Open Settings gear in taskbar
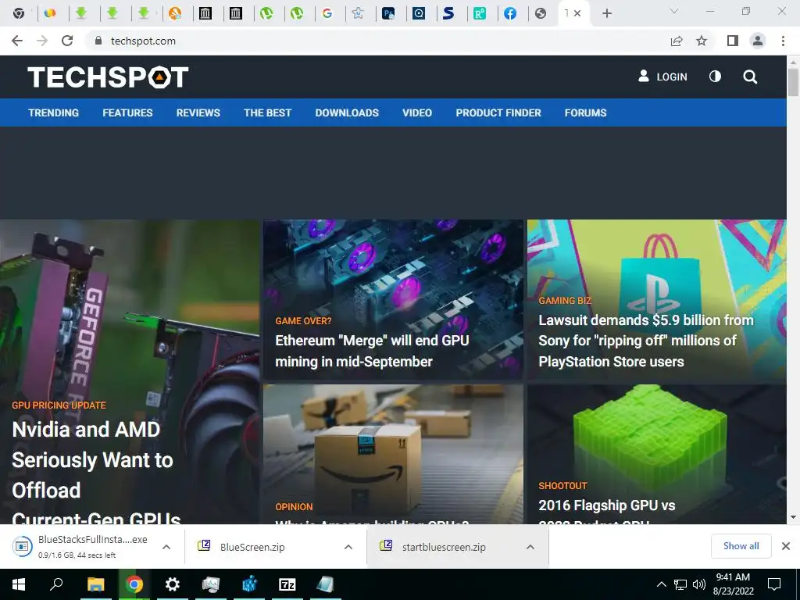 [173, 584]
